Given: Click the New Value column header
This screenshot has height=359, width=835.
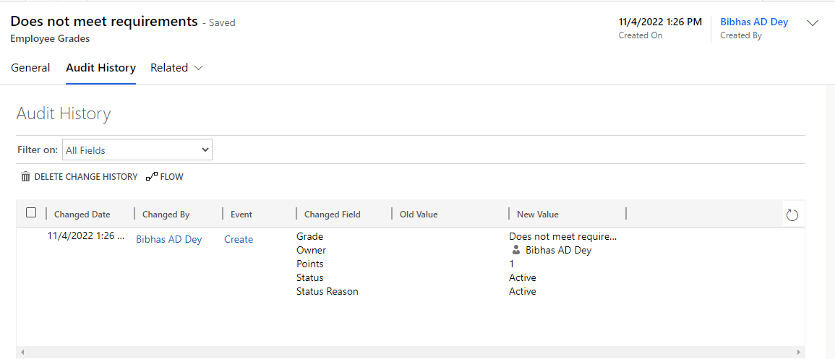Looking at the screenshot, I should (x=538, y=215).
